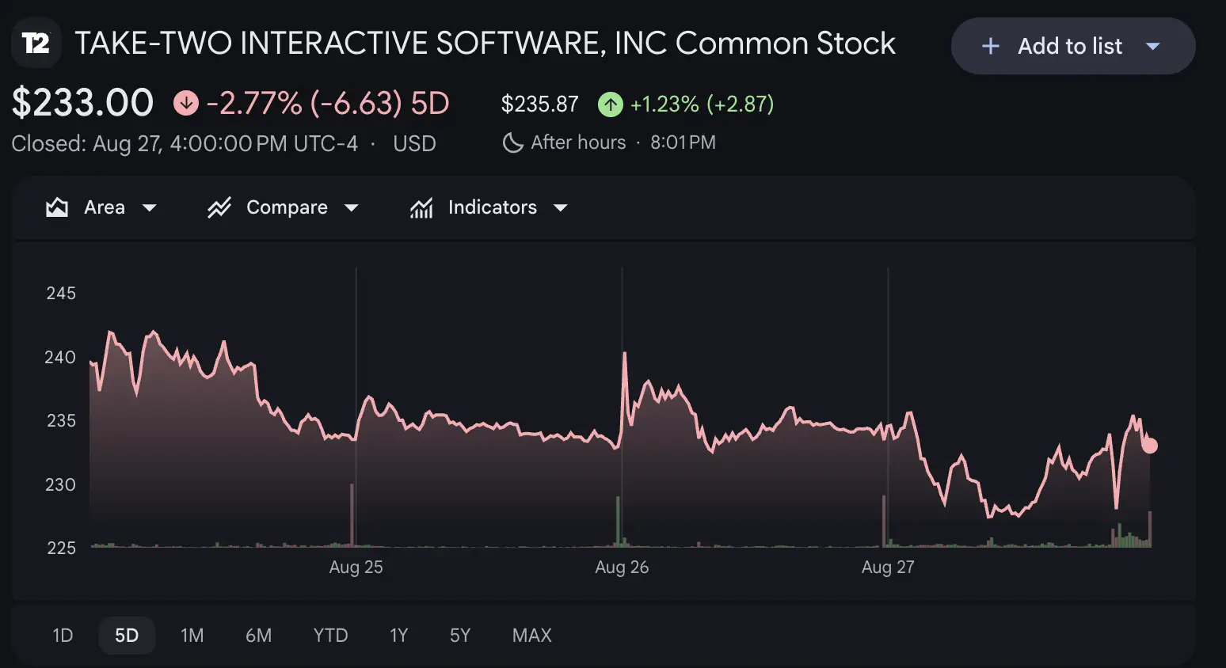Click the 225 y-axis label

pos(61,548)
